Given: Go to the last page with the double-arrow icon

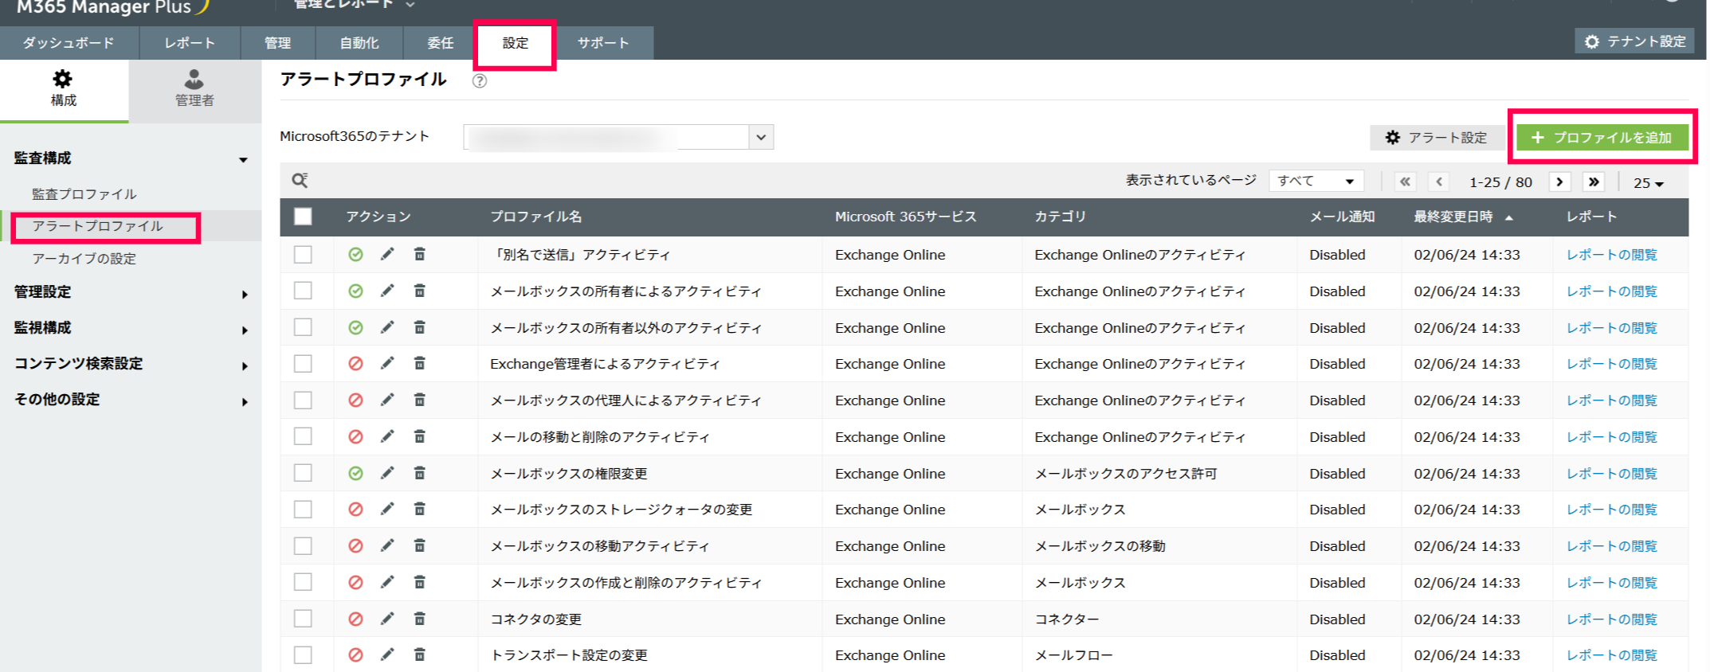Looking at the screenshot, I should [1593, 182].
